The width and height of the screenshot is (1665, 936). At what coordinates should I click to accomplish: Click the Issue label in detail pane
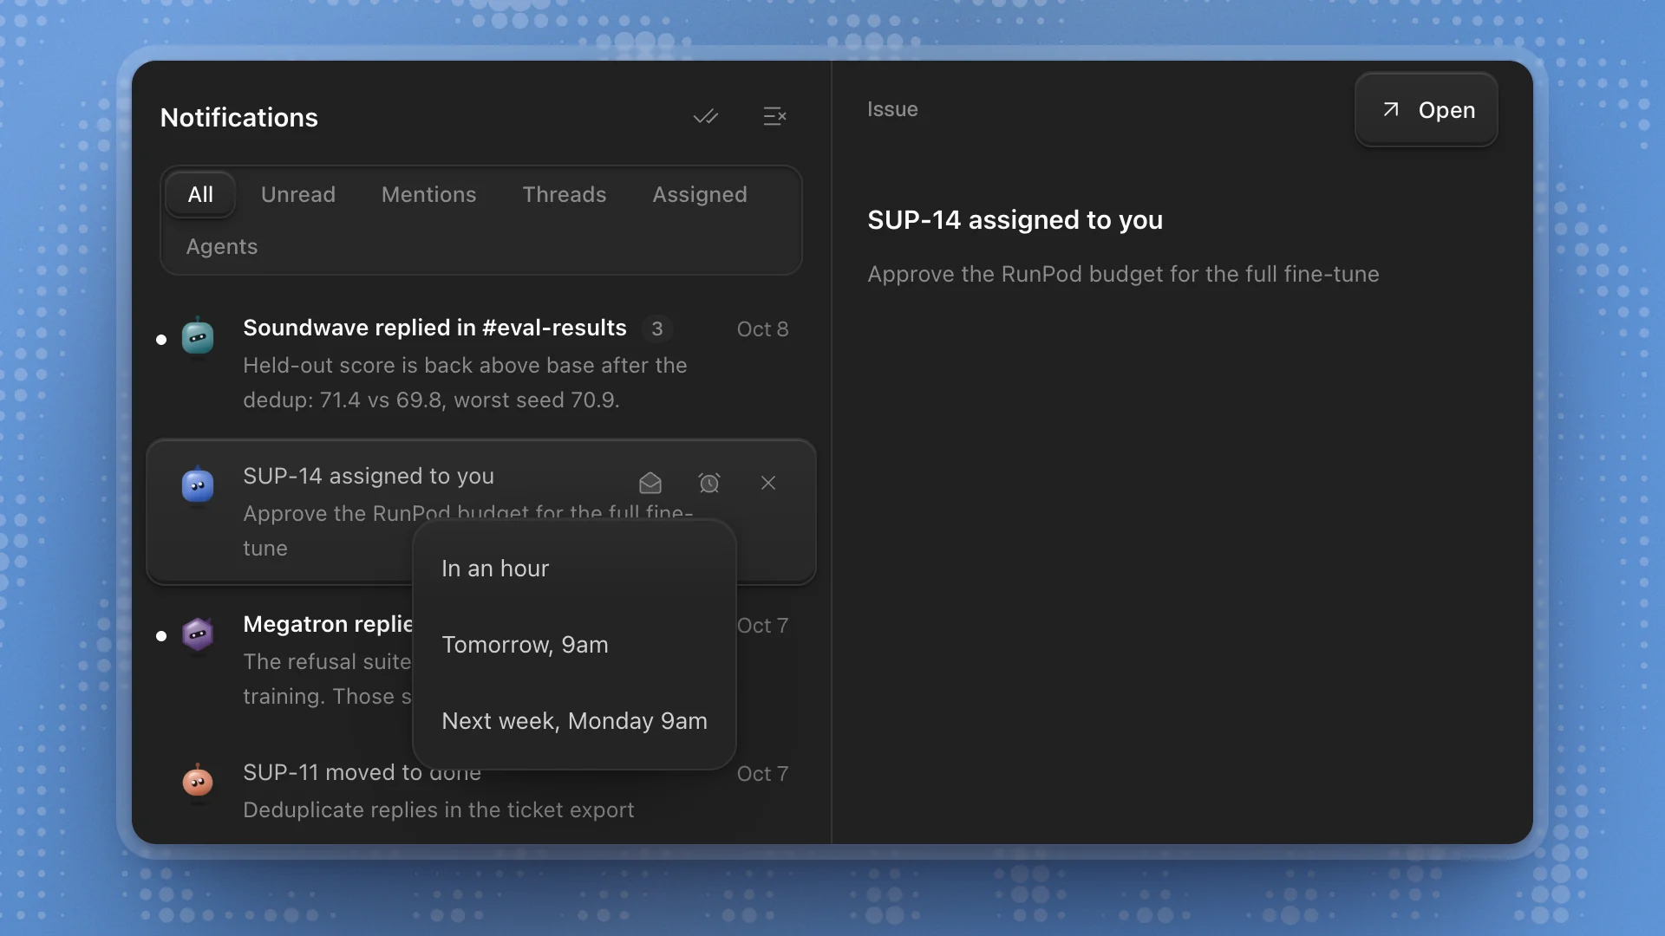pyautogui.click(x=892, y=109)
